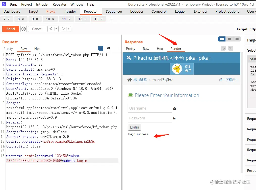The width and height of the screenshot is (256, 190).
Task: Select top-bottom split layout
Action: [229, 39]
